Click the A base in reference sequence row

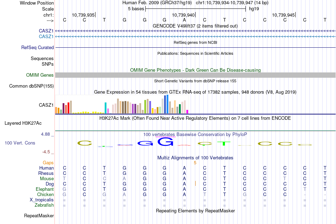coord(185,20)
